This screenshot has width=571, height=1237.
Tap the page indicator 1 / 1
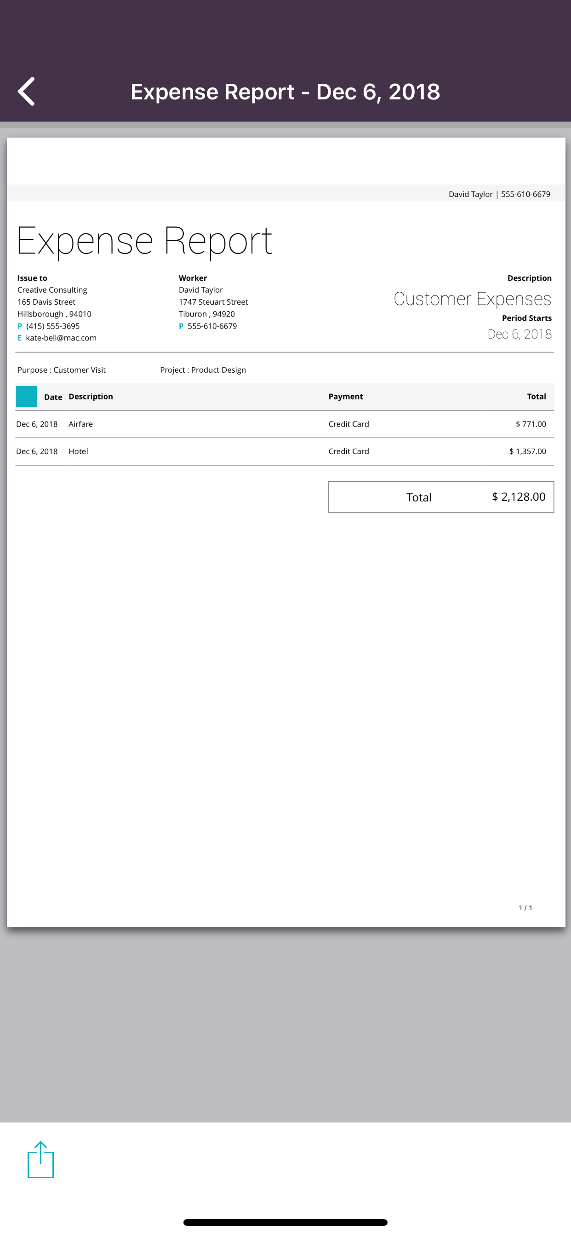tap(525, 908)
